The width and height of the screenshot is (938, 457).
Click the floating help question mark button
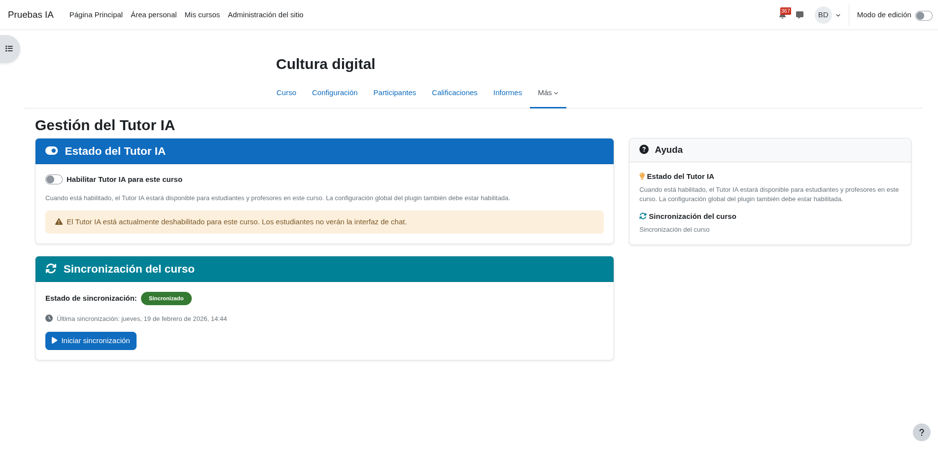pyautogui.click(x=921, y=432)
